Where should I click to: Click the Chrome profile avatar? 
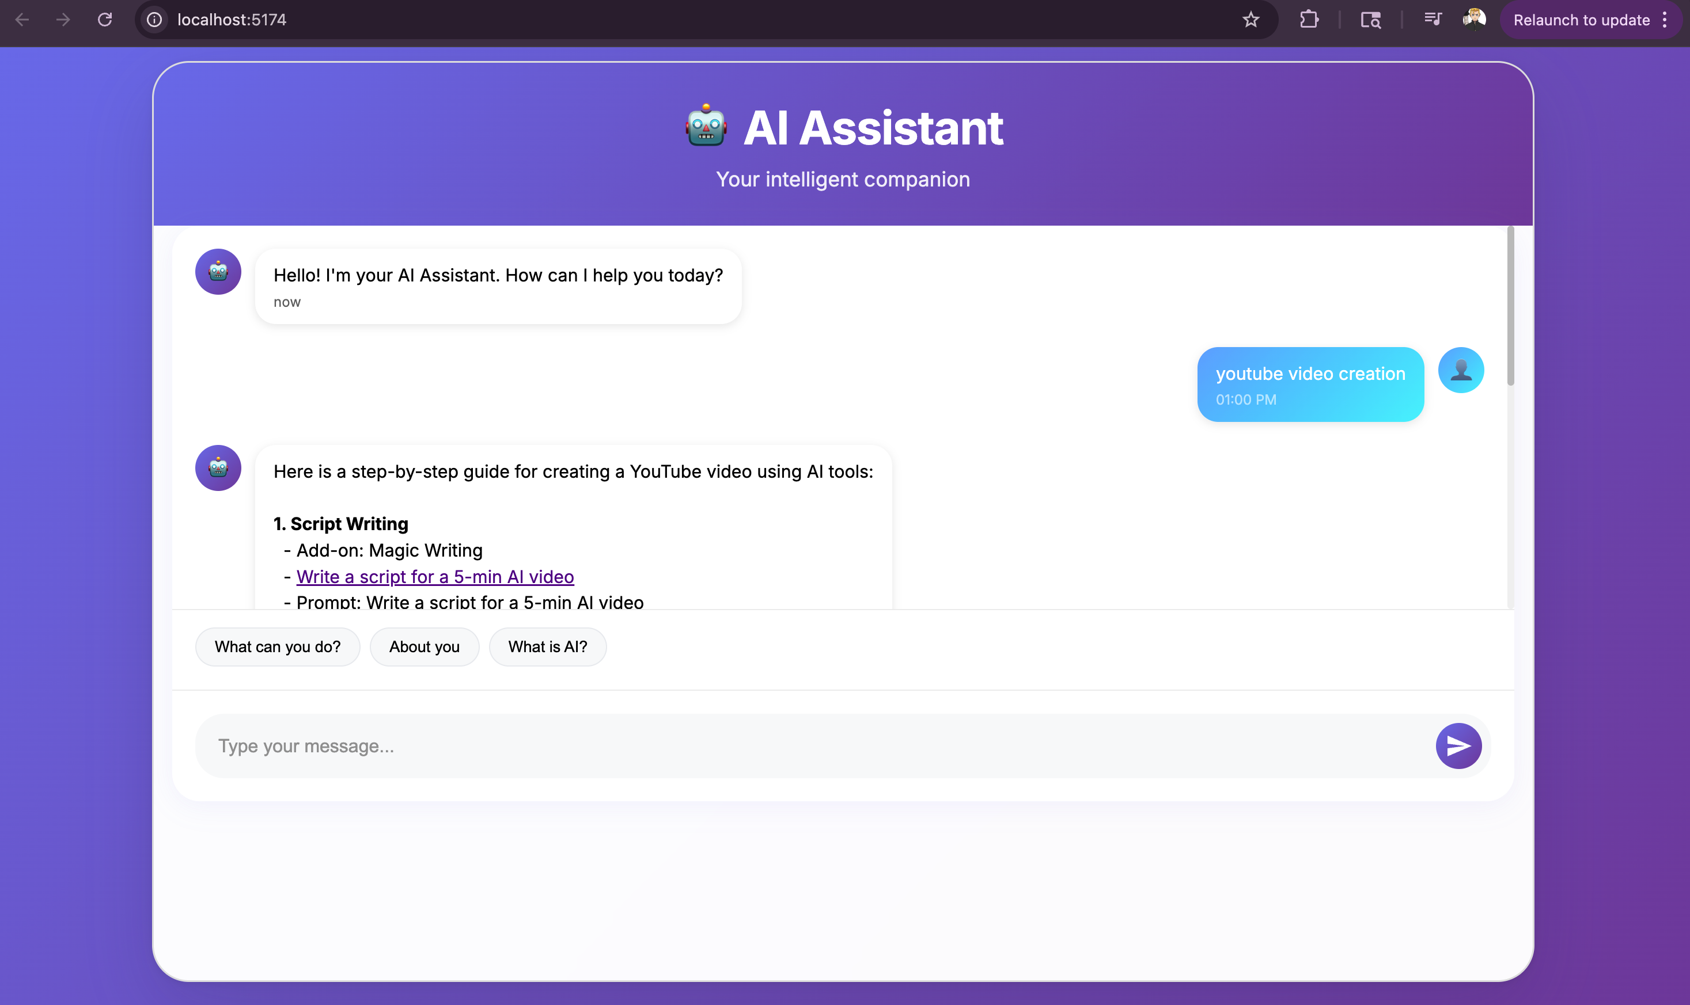(x=1474, y=20)
